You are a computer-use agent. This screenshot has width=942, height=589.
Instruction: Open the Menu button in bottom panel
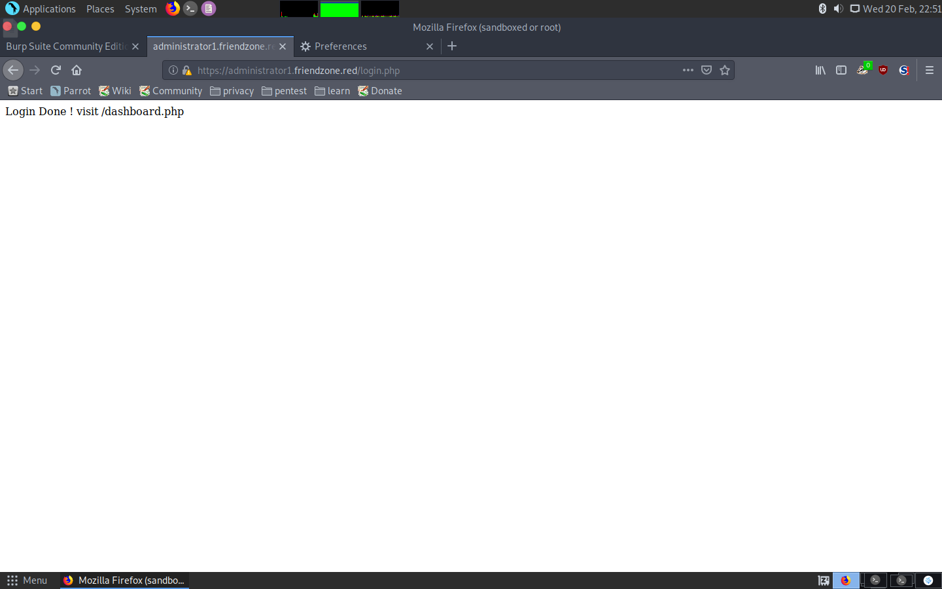coord(27,580)
